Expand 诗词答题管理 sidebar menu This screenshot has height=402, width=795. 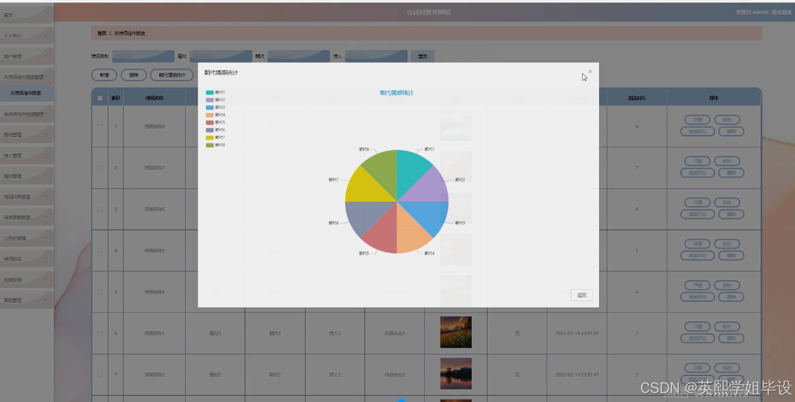(x=27, y=217)
